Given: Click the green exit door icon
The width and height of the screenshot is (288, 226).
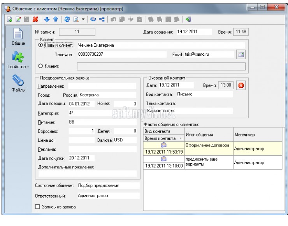Looking at the screenshot, I should [188, 19].
